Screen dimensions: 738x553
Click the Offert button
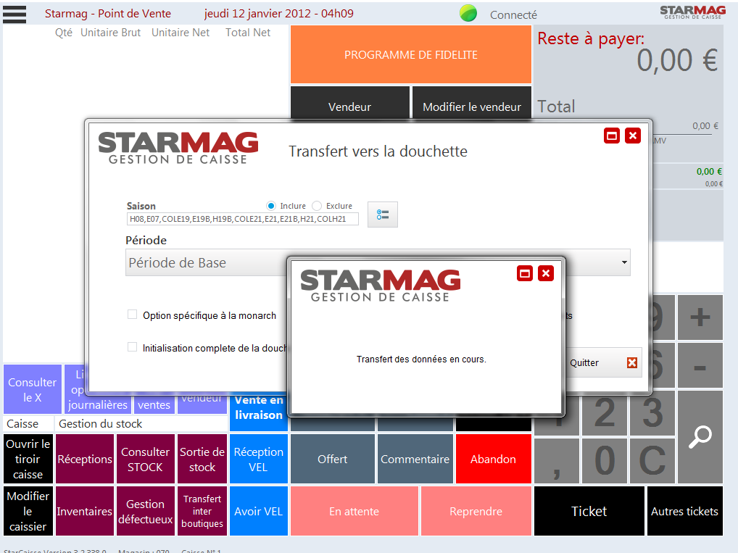(x=333, y=459)
